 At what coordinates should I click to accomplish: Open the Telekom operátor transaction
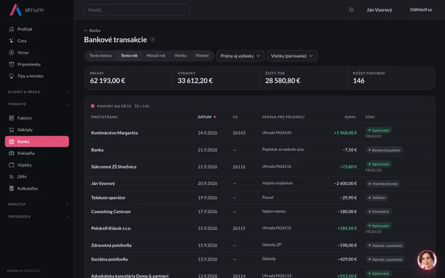(x=259, y=198)
